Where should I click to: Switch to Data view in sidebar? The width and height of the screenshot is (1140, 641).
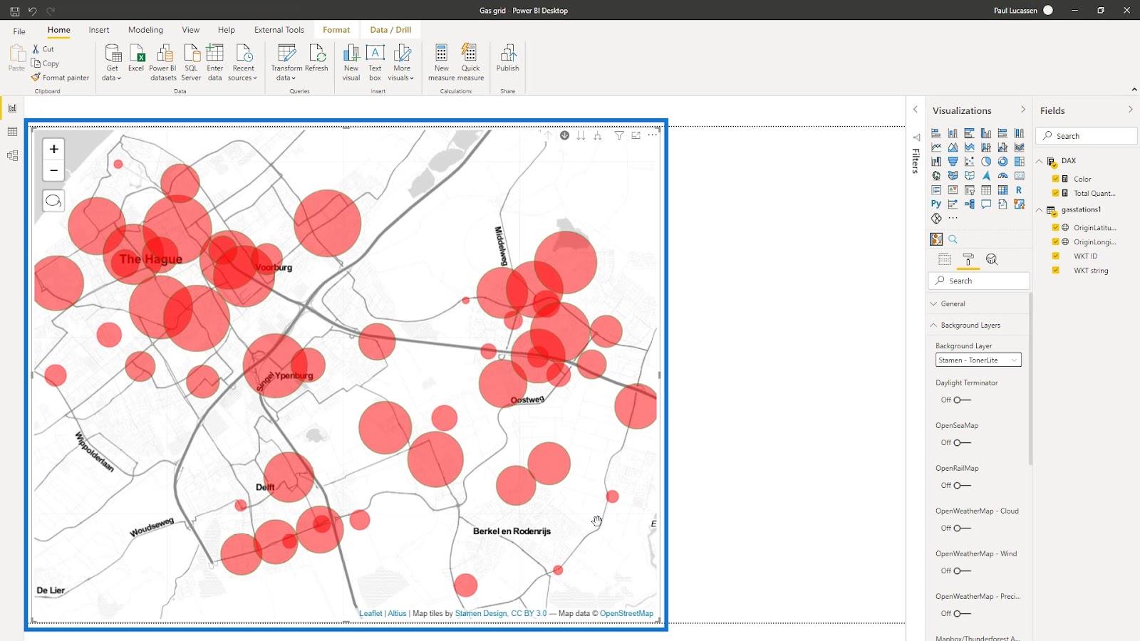click(12, 132)
